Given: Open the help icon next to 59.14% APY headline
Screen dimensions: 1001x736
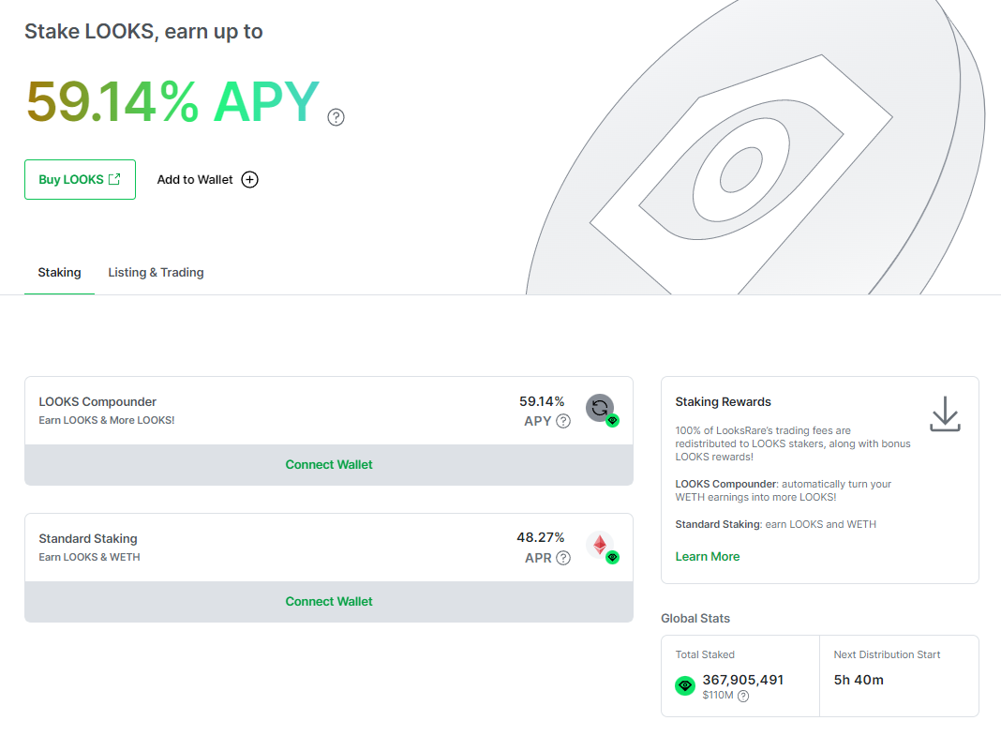Looking at the screenshot, I should pyautogui.click(x=336, y=117).
